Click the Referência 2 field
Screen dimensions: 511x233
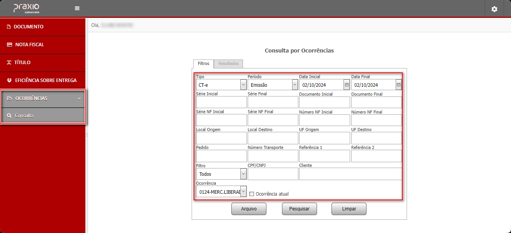(377, 156)
